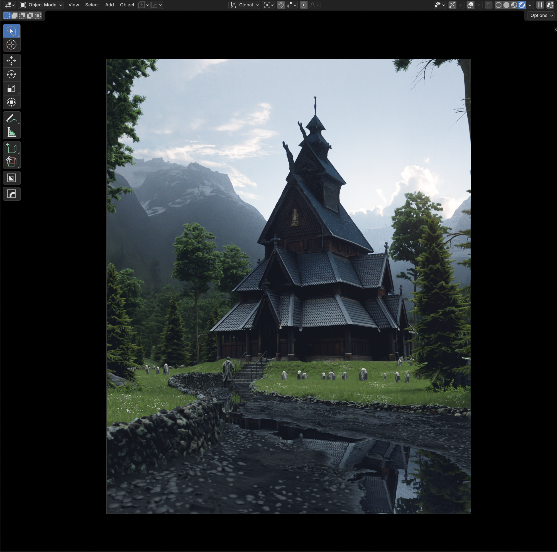Screen dimensions: 557x552
Task: Set selection mode to Intersect
Action: pyautogui.click(x=38, y=16)
